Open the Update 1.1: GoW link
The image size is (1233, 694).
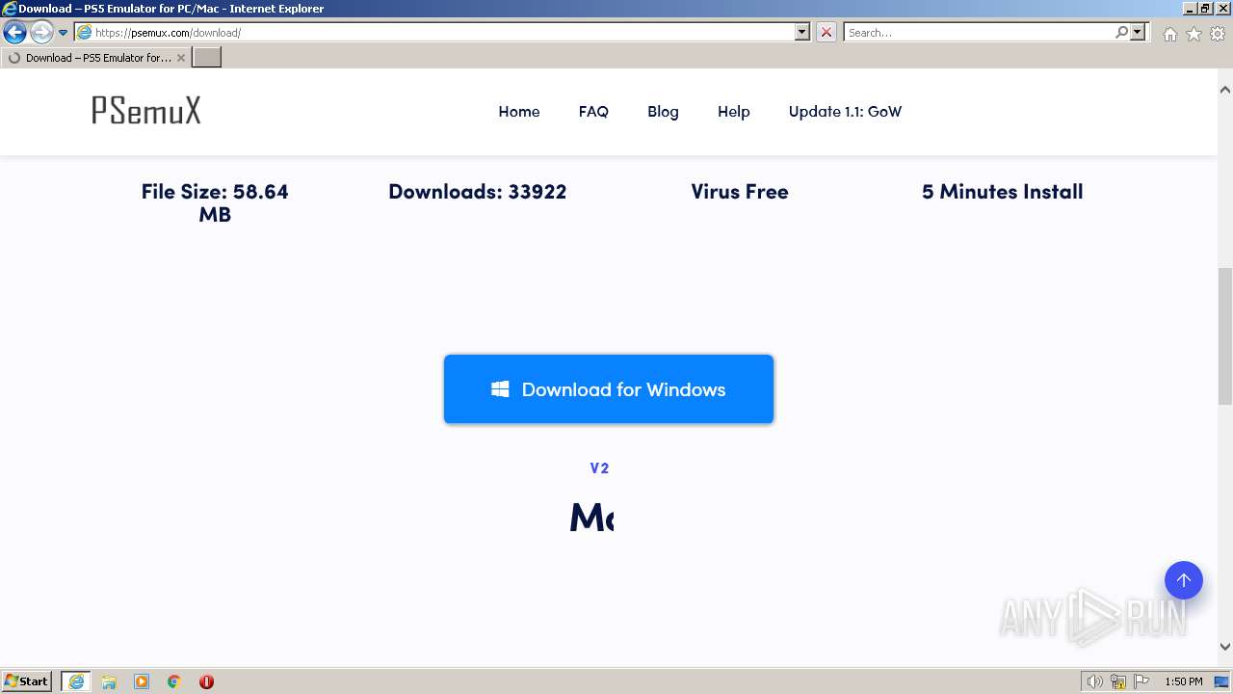pos(845,112)
